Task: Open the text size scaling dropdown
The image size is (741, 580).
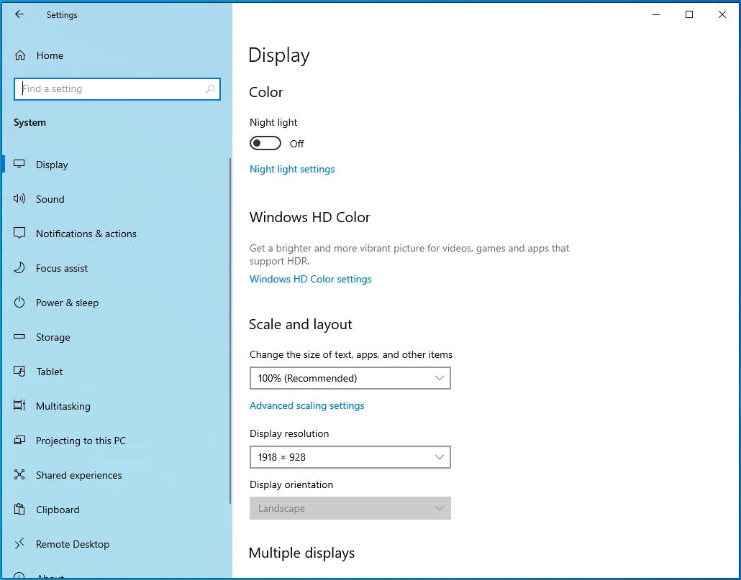Action: (350, 378)
